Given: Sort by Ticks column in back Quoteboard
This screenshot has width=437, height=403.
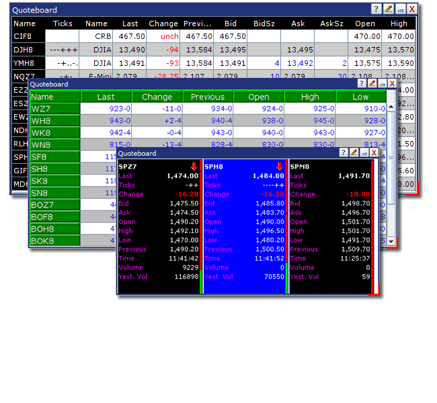Looking at the screenshot, I should [x=63, y=24].
